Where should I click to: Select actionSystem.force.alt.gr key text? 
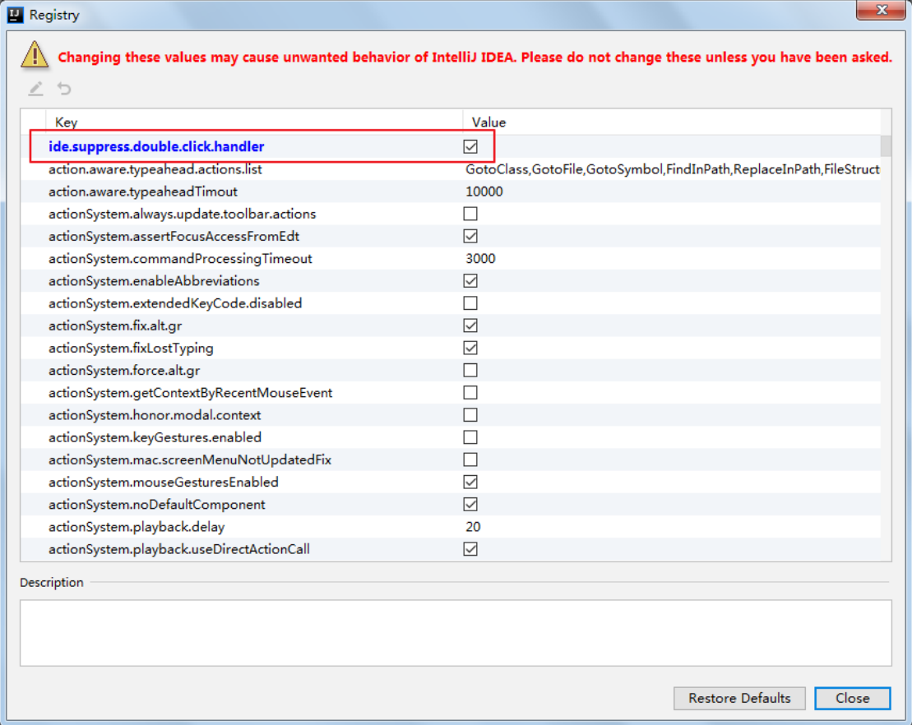pos(124,371)
